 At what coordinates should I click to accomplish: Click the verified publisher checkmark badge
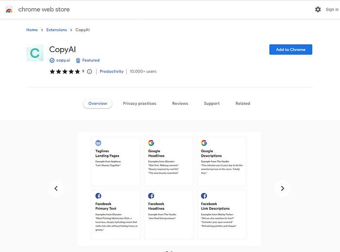[52, 60]
